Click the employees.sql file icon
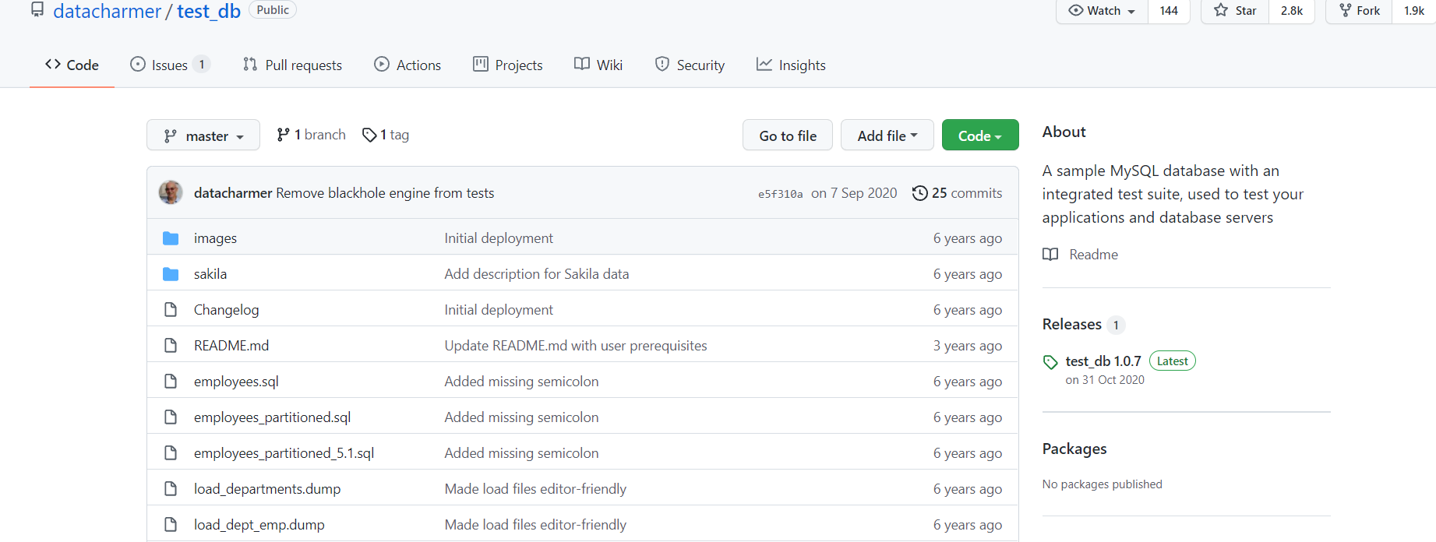The image size is (1436, 542). pyautogui.click(x=171, y=382)
